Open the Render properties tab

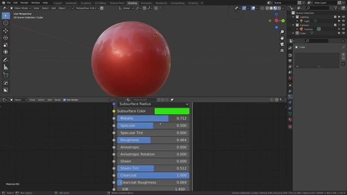(x=290, y=55)
